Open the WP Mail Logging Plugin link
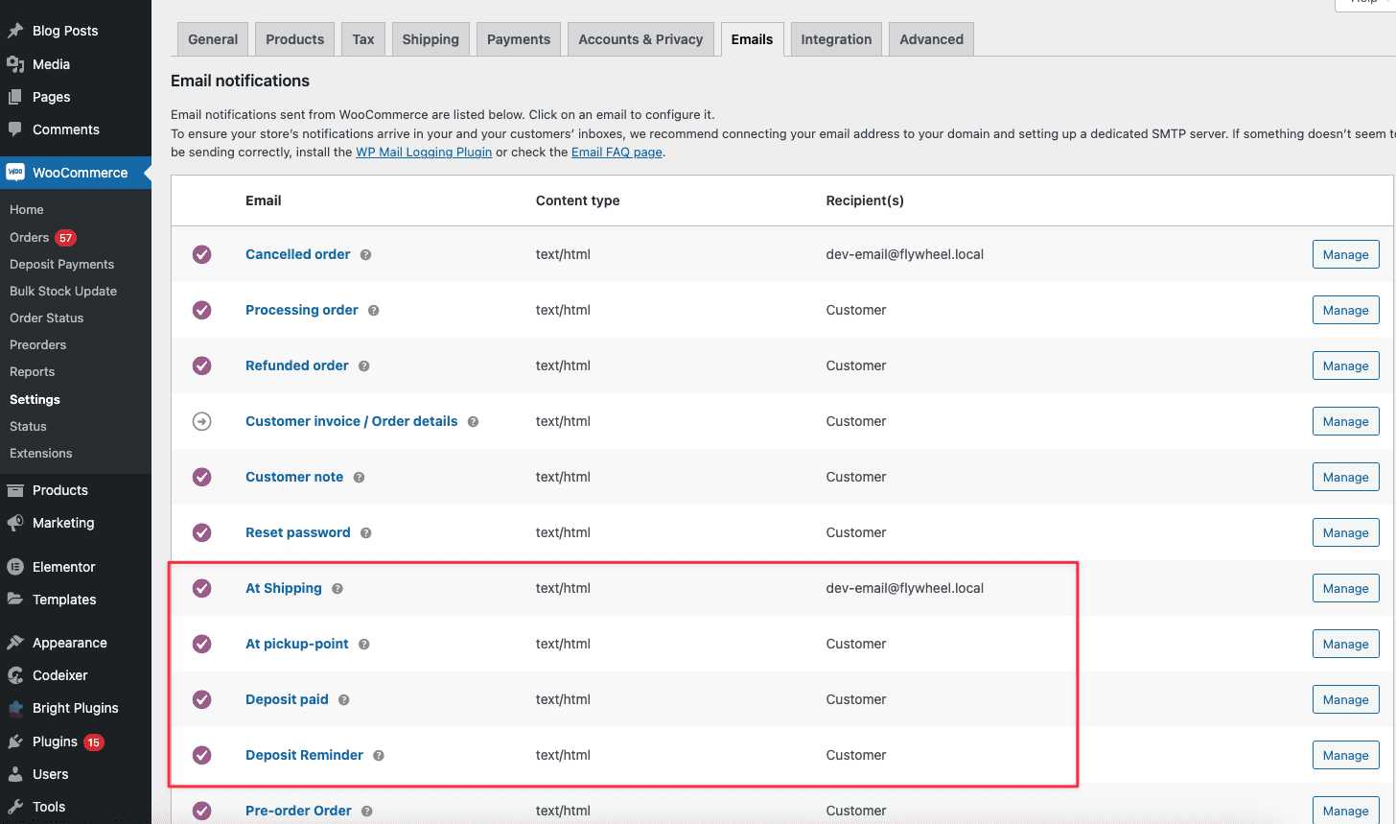1396x824 pixels. pos(424,152)
